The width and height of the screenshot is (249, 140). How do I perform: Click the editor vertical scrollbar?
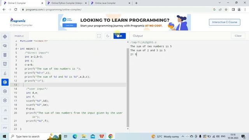128,87
